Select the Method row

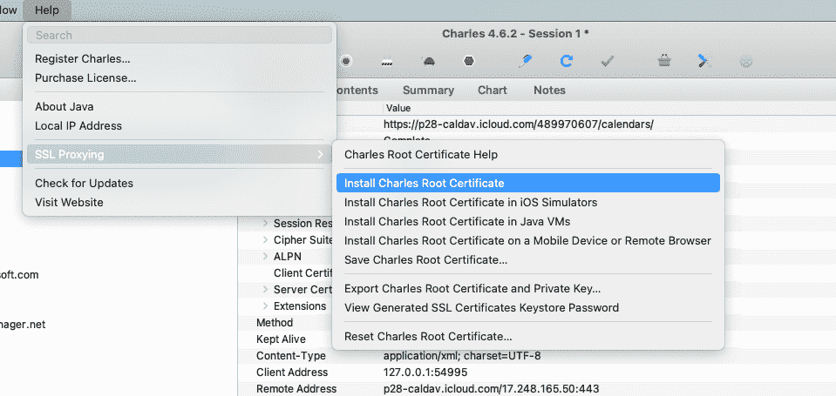(275, 323)
